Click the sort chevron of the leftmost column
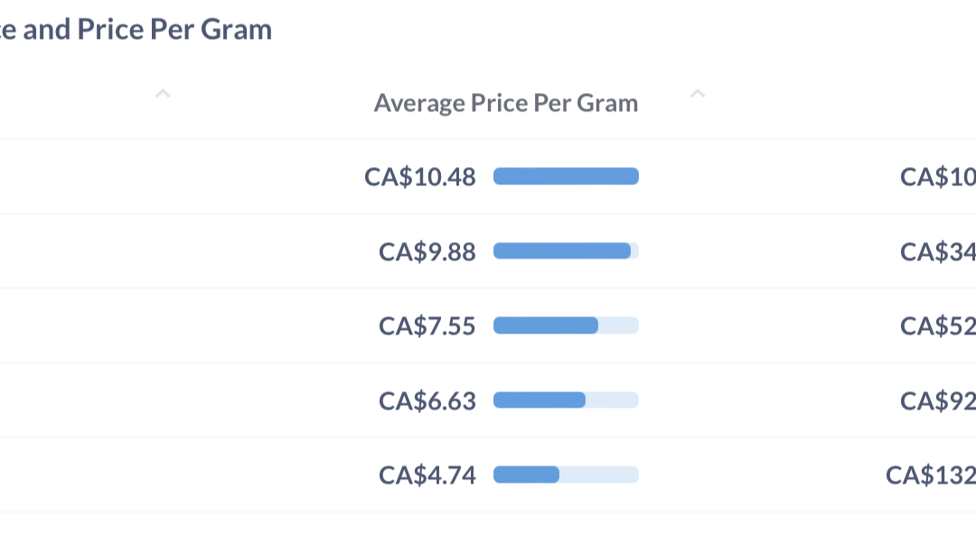 163,93
